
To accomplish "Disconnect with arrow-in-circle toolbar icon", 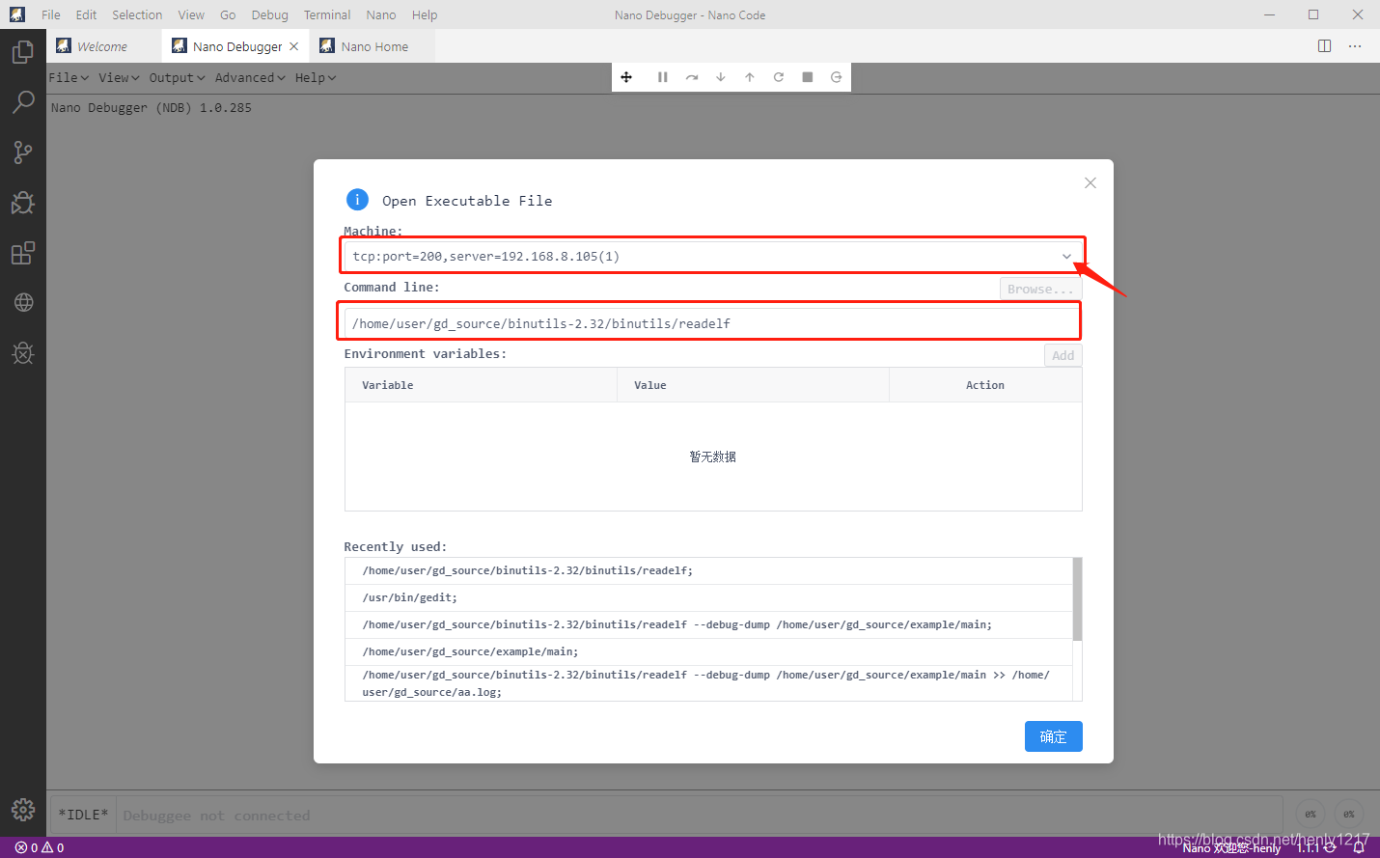I will tap(837, 77).
